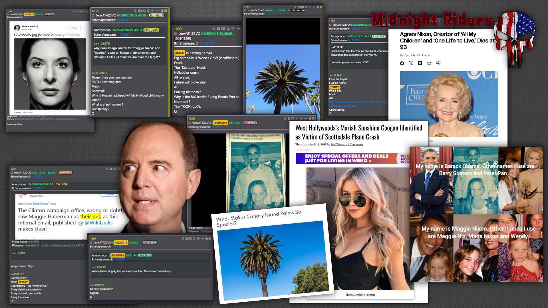Click share icon on post 1203
The height and width of the screenshot is (308, 548).
[x=214, y=29]
